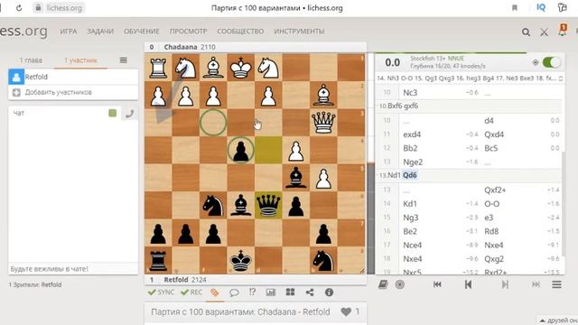Screen dimensions: 578x325
Task: Click the black queen on the board
Action: 268,205
